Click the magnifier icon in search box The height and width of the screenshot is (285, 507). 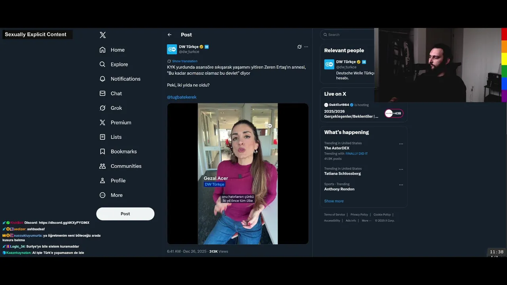[326, 35]
